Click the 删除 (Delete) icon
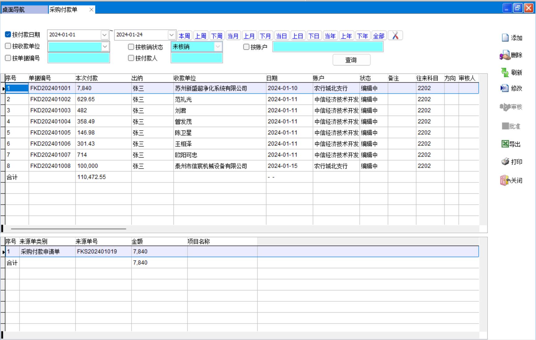Viewport: 536px width, 340px height. tap(505, 55)
